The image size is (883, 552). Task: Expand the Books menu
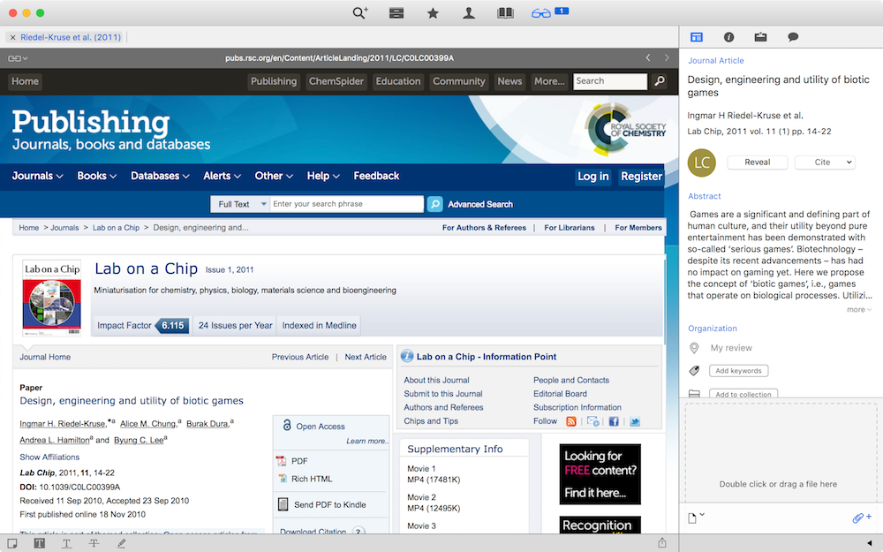click(x=97, y=176)
